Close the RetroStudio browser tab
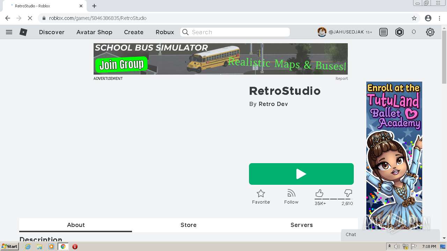 point(81,6)
